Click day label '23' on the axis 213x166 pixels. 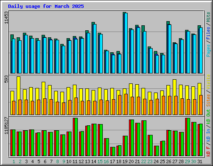[x=150, y=161]
